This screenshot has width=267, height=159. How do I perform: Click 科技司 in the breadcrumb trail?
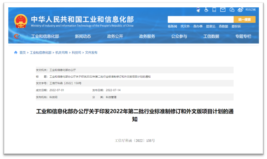coord(77,53)
